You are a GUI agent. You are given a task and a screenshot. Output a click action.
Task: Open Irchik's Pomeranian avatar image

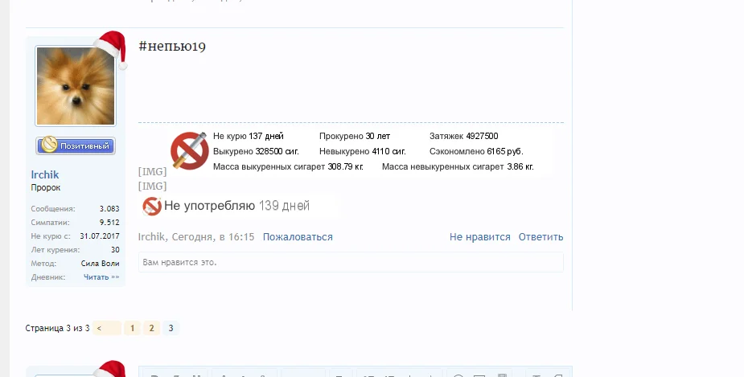coord(76,86)
